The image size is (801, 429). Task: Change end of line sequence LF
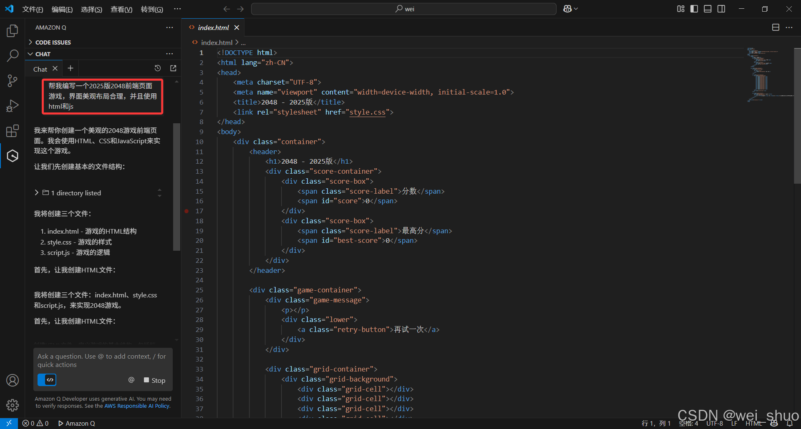click(734, 423)
